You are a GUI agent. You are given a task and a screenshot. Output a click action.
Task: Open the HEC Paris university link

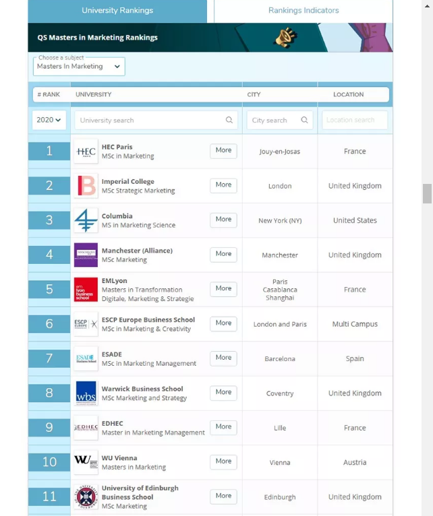117,147
